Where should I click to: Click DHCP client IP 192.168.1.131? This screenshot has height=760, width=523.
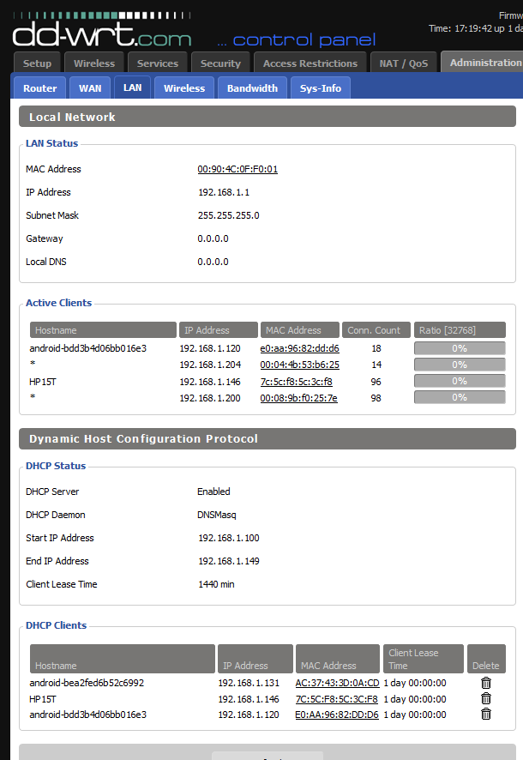(x=249, y=683)
